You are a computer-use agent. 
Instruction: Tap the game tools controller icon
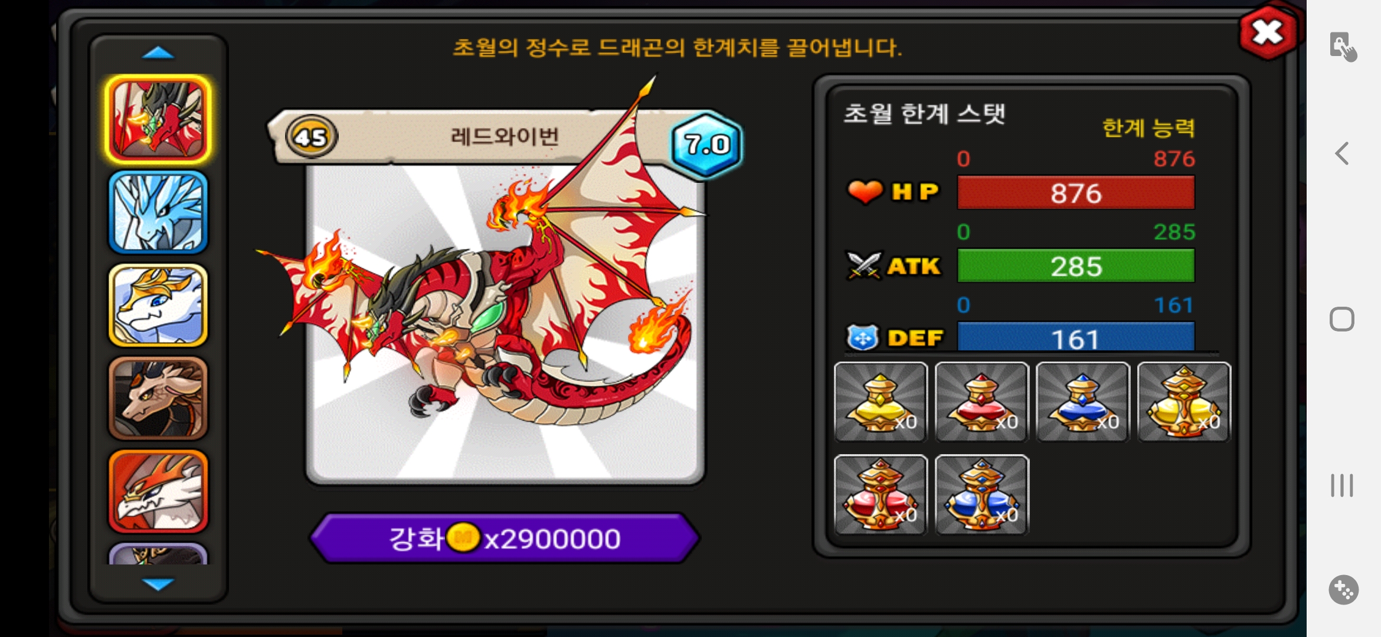pos(1343,589)
